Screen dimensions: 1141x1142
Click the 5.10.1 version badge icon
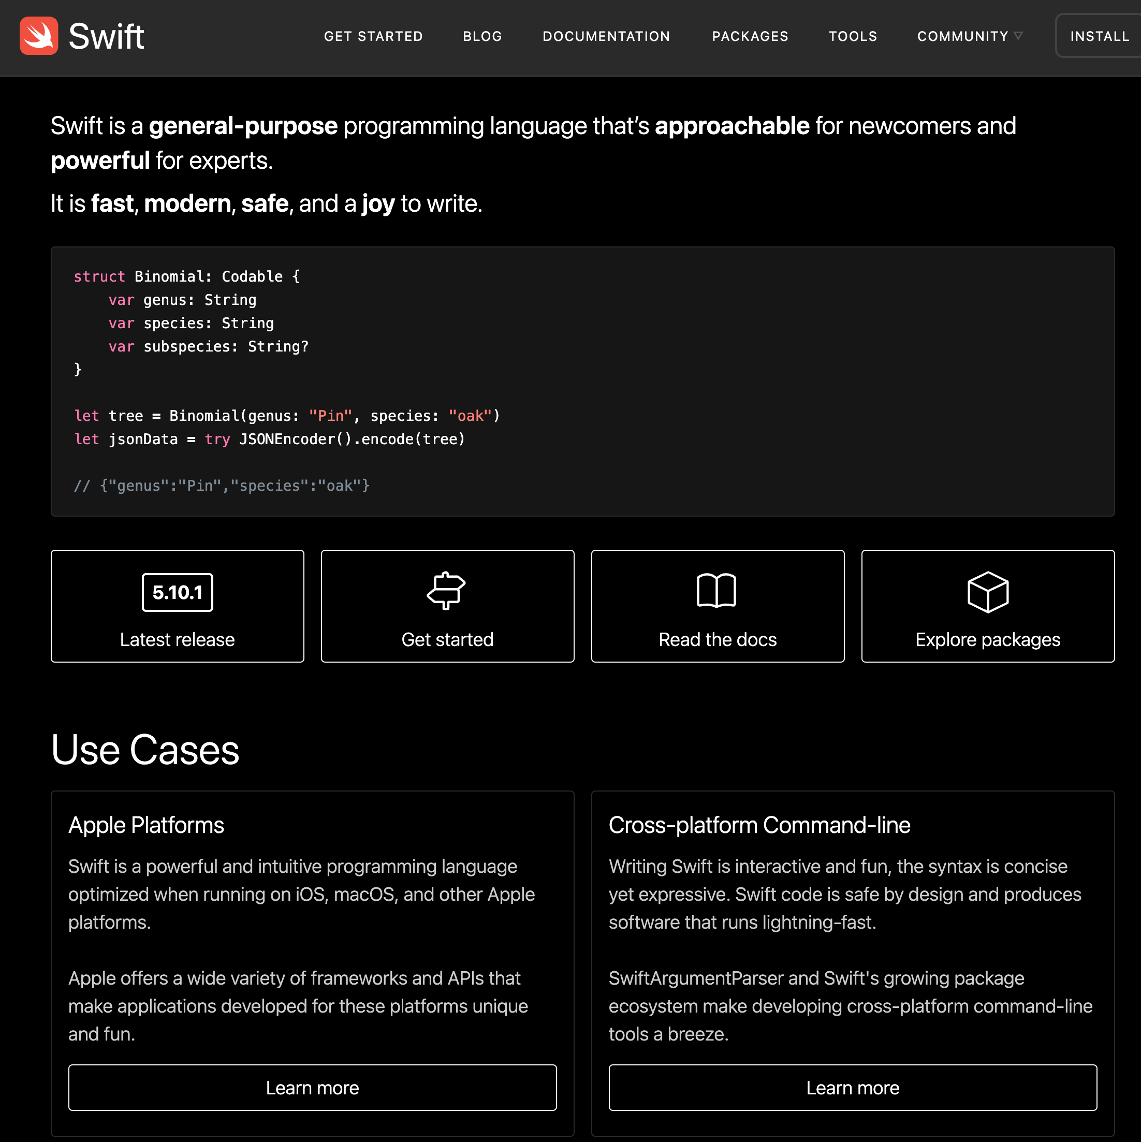tap(178, 592)
